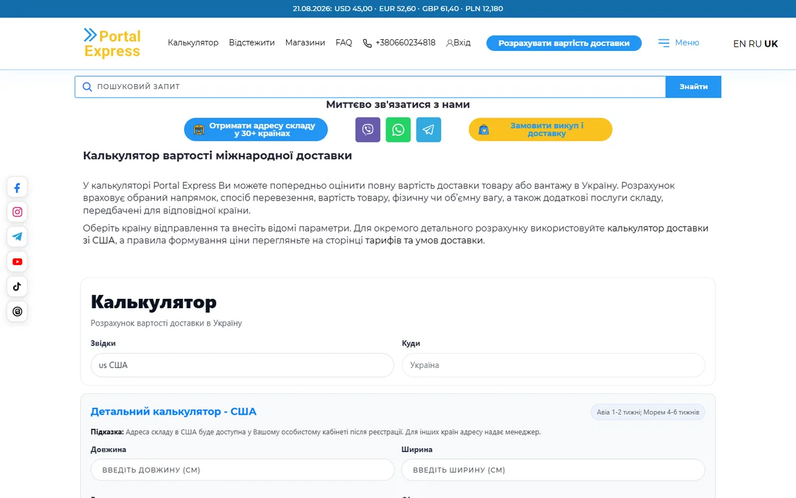Contact via Viber icon

(x=368, y=129)
